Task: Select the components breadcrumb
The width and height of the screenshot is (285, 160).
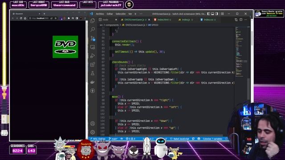Action: (x=112, y=25)
